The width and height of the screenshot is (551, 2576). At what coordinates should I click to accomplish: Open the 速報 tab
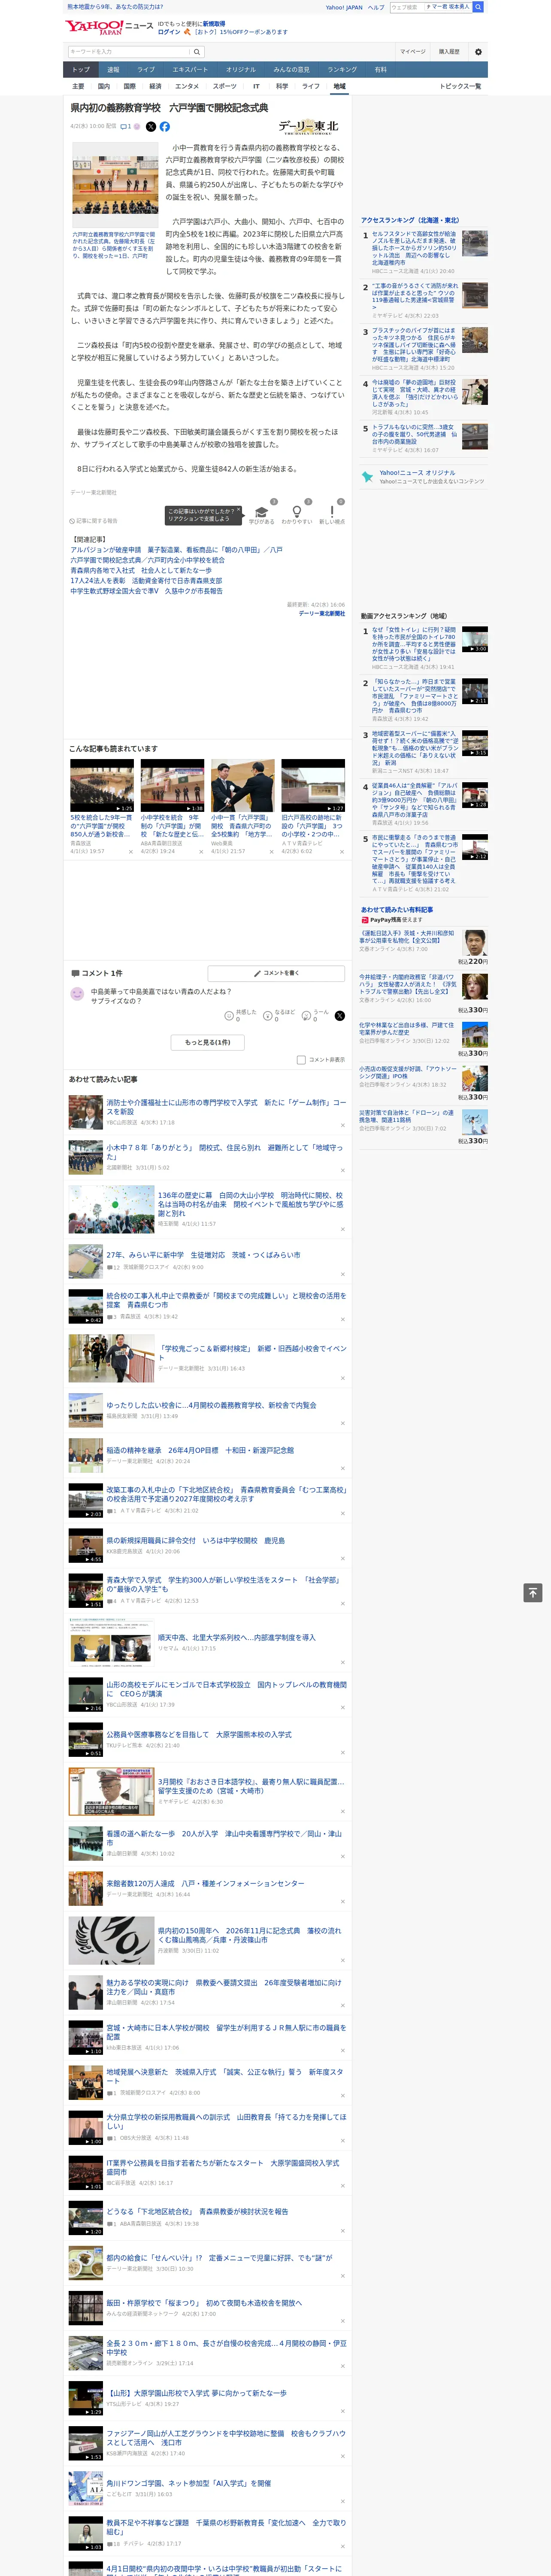[113, 70]
